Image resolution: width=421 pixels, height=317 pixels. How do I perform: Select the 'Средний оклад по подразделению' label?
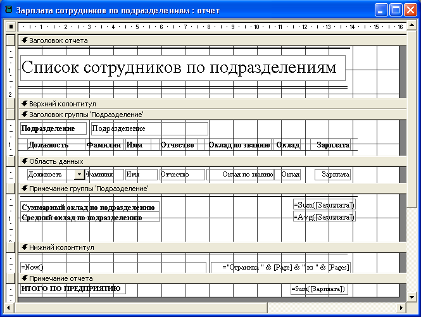(x=90, y=217)
